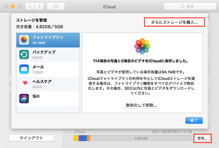
Task: Click the purple segment of storage bar
Action: point(81,138)
